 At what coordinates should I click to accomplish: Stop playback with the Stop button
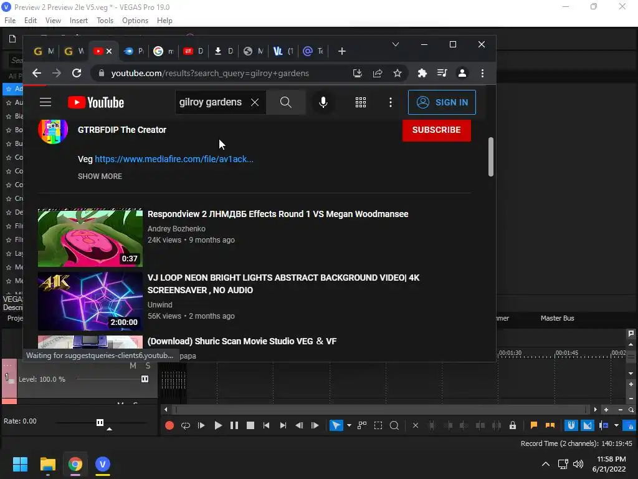(250, 425)
